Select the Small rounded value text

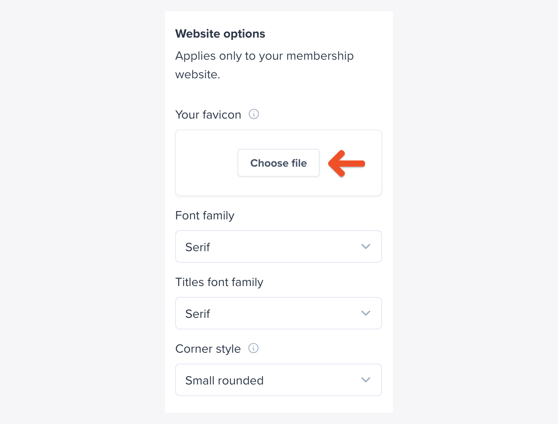[x=224, y=380]
